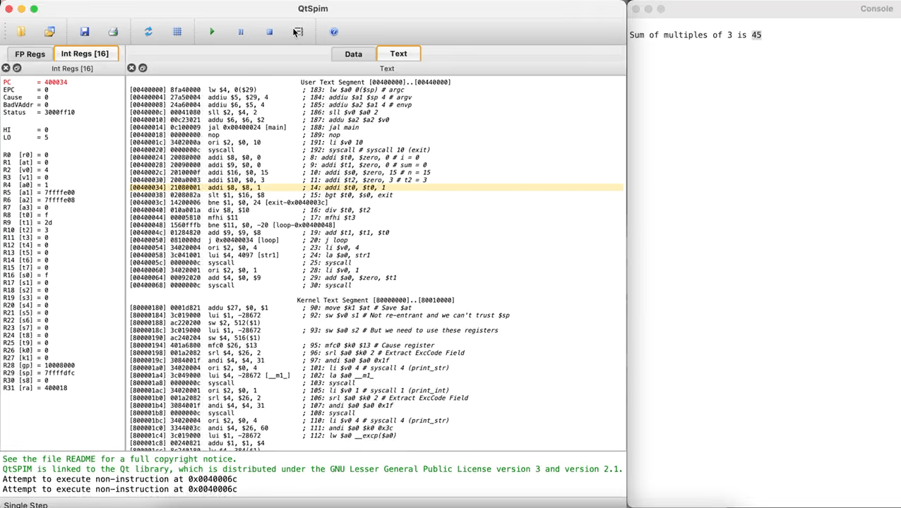Click the GNU Lesser General Public License message

tap(313, 469)
